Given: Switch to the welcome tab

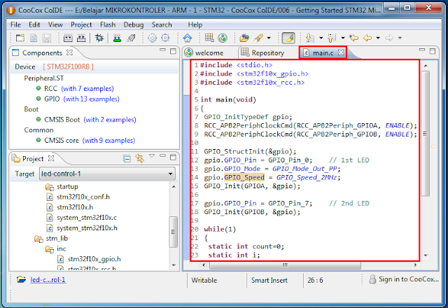Looking at the screenshot, I should point(204,53).
